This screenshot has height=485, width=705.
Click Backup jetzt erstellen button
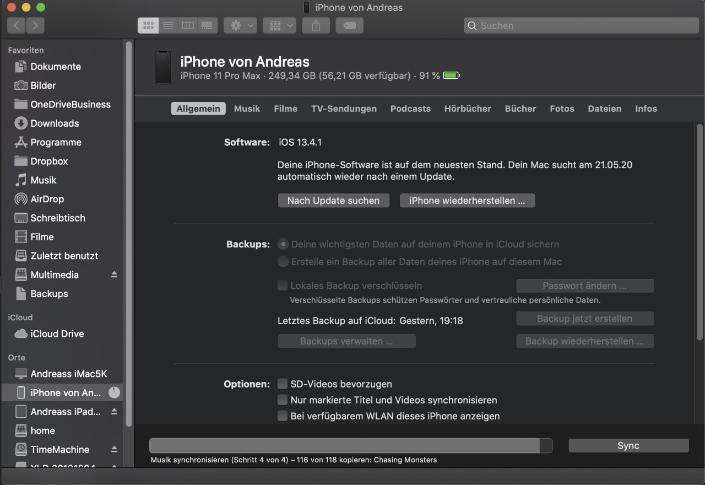(584, 319)
